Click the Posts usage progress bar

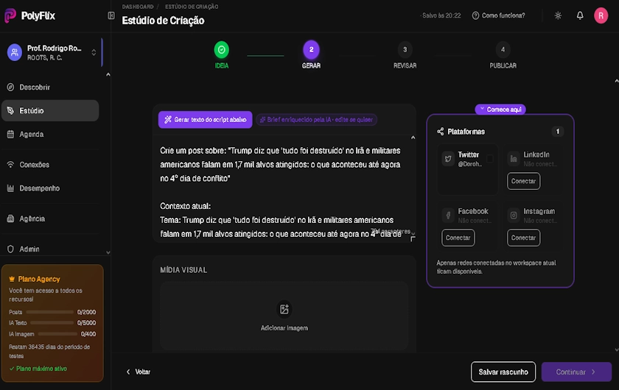[50, 312]
